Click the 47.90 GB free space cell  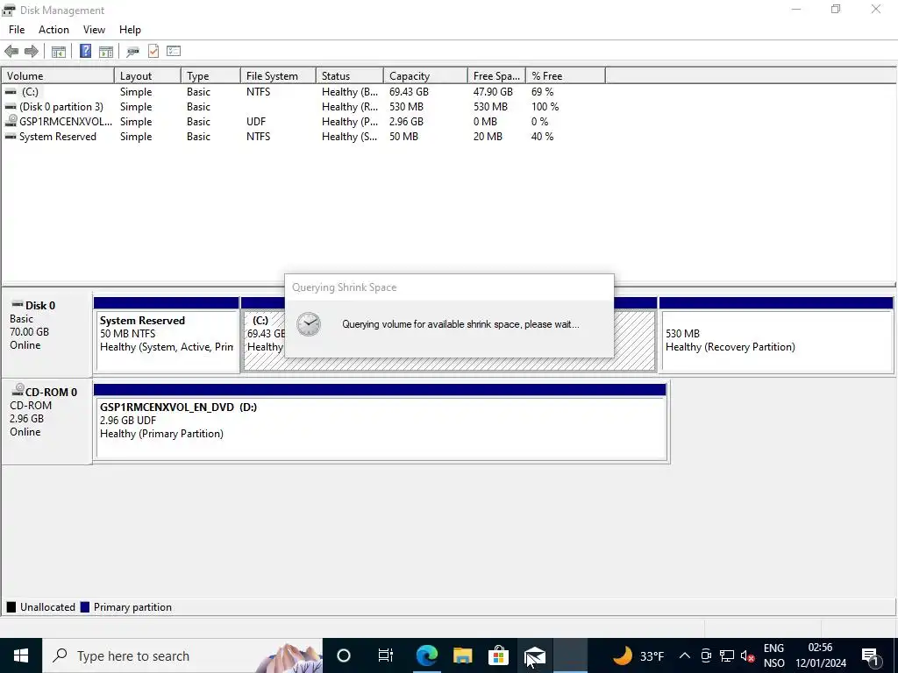pos(493,91)
